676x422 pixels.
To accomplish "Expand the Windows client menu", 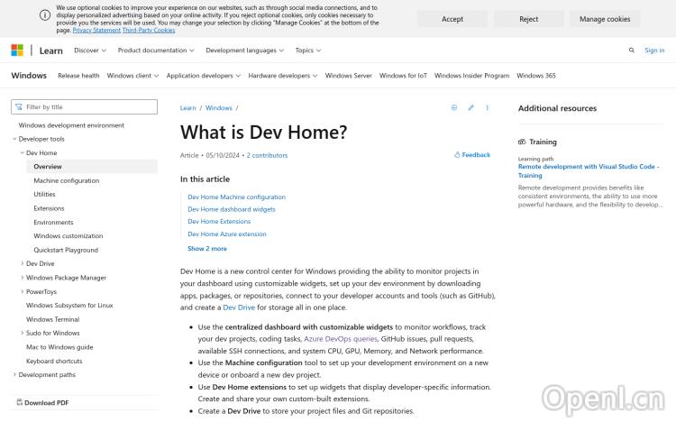I will [x=132, y=76].
